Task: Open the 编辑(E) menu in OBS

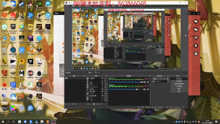Action: (74, 6)
